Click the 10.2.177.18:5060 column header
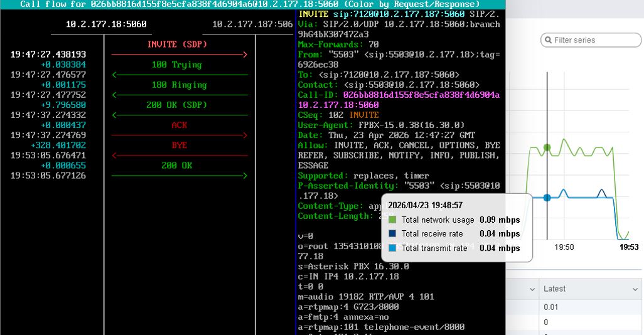Image resolution: width=644 pixels, height=335 pixels. pyautogui.click(x=106, y=24)
